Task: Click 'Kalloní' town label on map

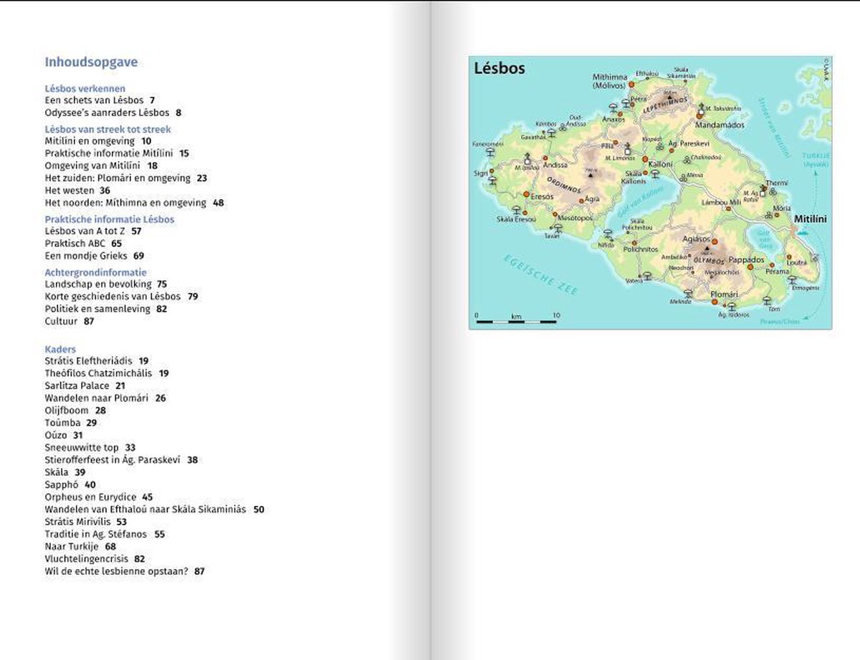Action: tap(661, 164)
